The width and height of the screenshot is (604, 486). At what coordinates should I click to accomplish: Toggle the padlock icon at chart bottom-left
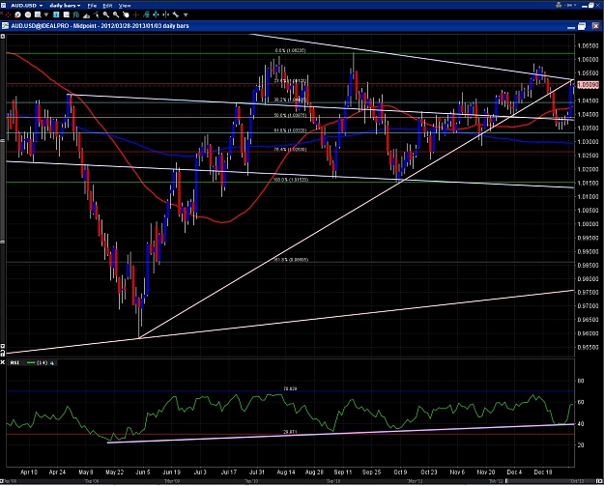3,353
